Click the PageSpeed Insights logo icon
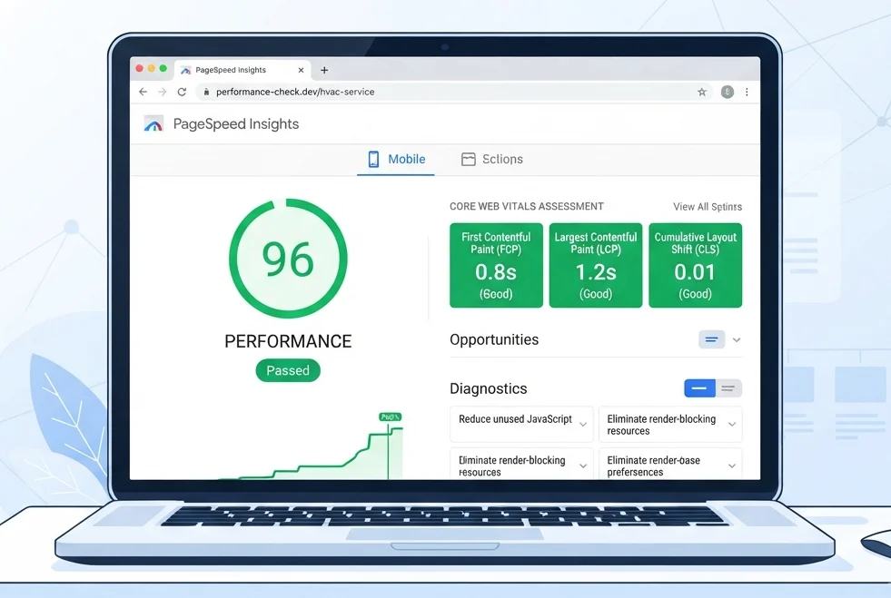The width and height of the screenshot is (891, 598). (153, 123)
